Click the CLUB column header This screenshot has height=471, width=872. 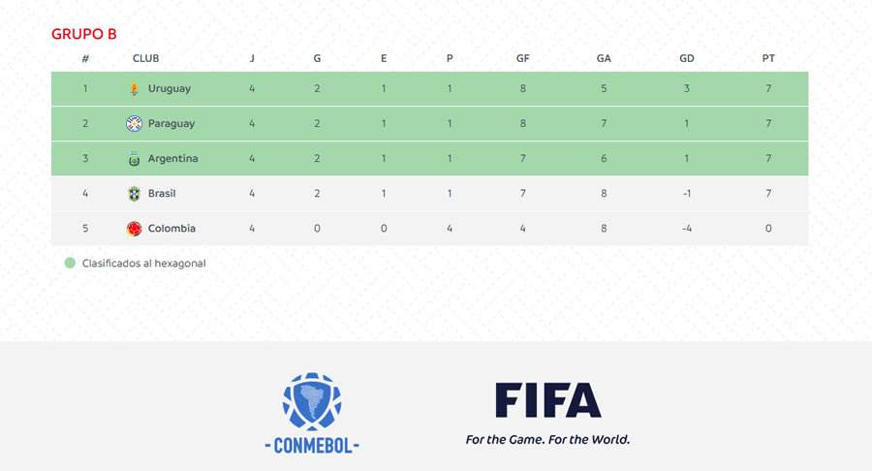pyautogui.click(x=145, y=58)
